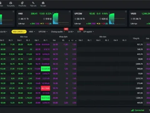Sort by the Cao column header
The height and width of the screenshot is (113, 150).
click(147, 38)
